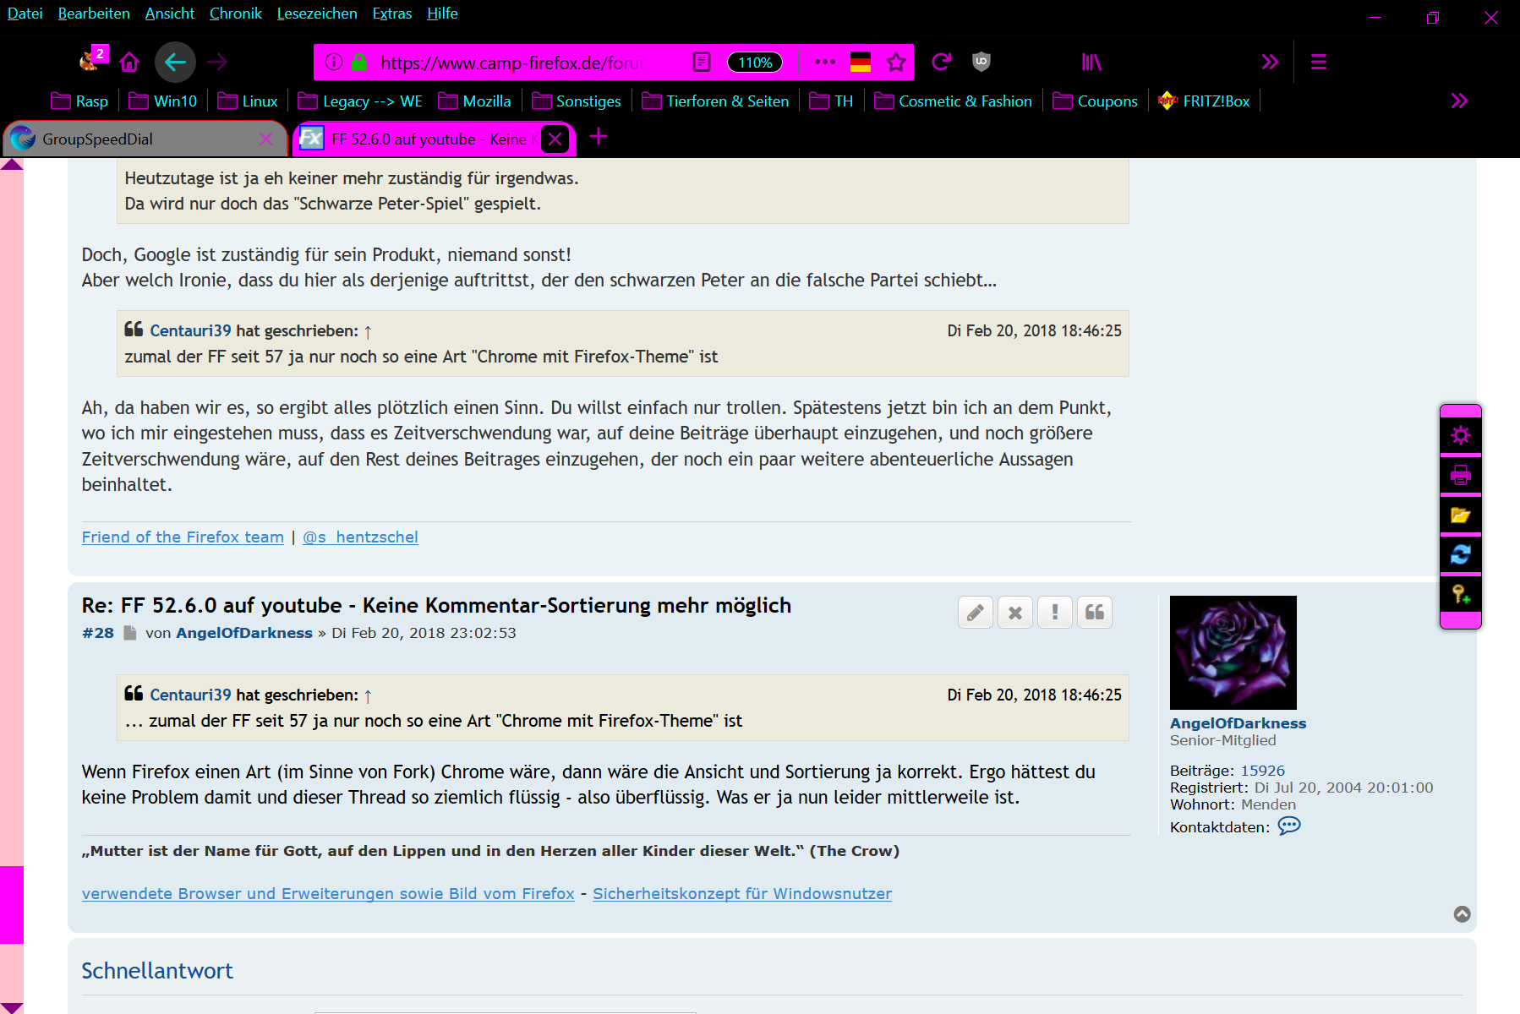The height and width of the screenshot is (1014, 1520).
Task: Show site information icon in address bar
Action: (x=334, y=62)
